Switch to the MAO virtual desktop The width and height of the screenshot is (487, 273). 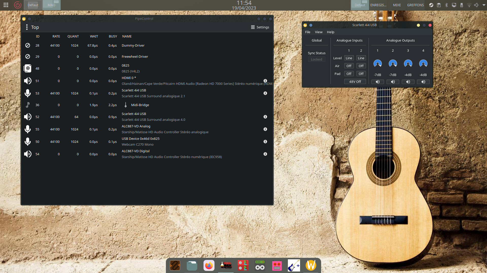(51, 5)
